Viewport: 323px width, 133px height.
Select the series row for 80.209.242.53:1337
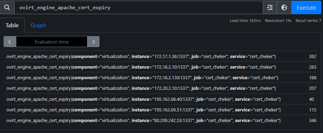click(x=161, y=121)
